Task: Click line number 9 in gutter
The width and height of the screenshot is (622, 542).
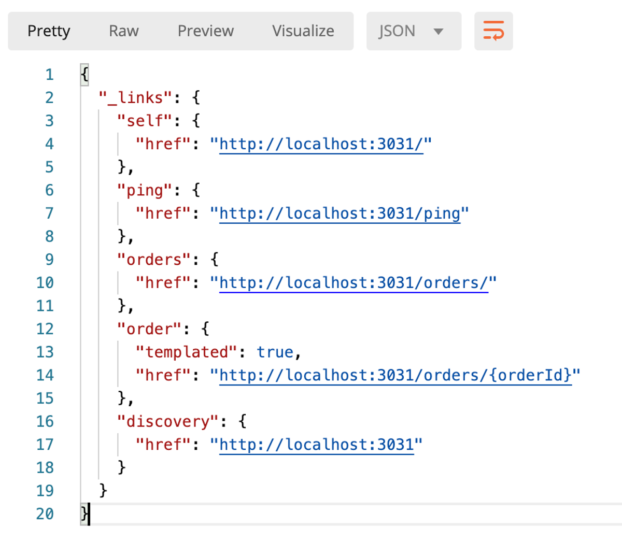Action: 50,260
